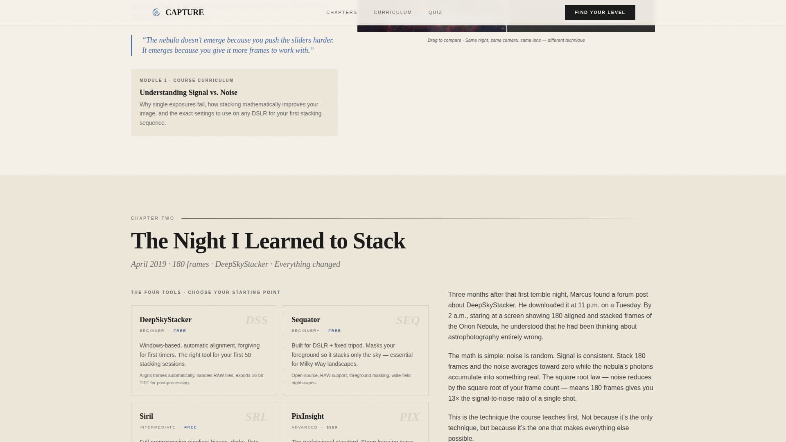Click the paragraph starting The math is simple
The height and width of the screenshot is (442, 786).
(x=551, y=377)
